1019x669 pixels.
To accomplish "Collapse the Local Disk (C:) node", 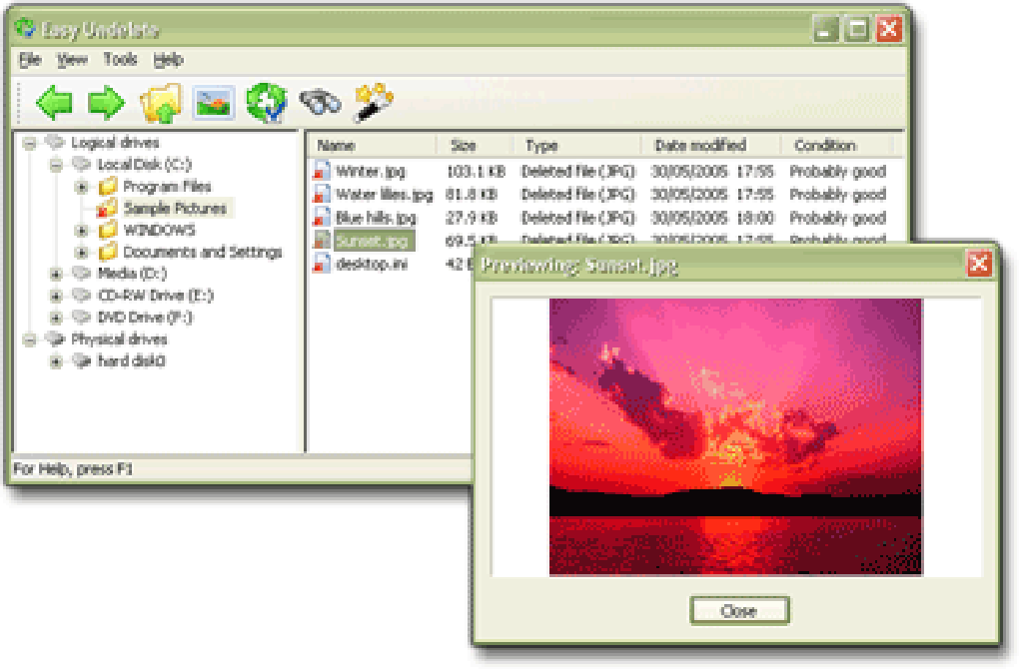I will click(56, 165).
